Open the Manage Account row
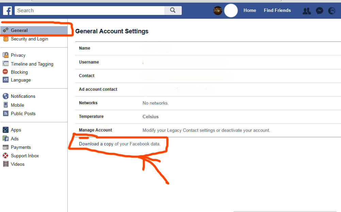The width and height of the screenshot is (341, 212). pyautogui.click(x=208, y=130)
